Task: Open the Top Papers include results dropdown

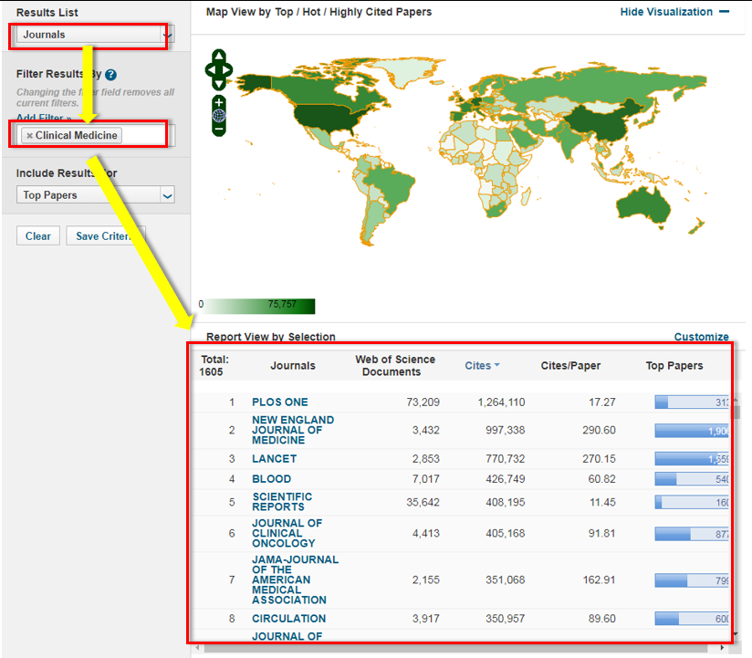Action: click(x=96, y=195)
